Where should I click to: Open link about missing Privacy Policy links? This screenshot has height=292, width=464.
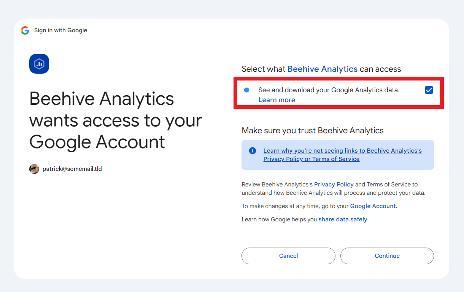pyautogui.click(x=342, y=155)
